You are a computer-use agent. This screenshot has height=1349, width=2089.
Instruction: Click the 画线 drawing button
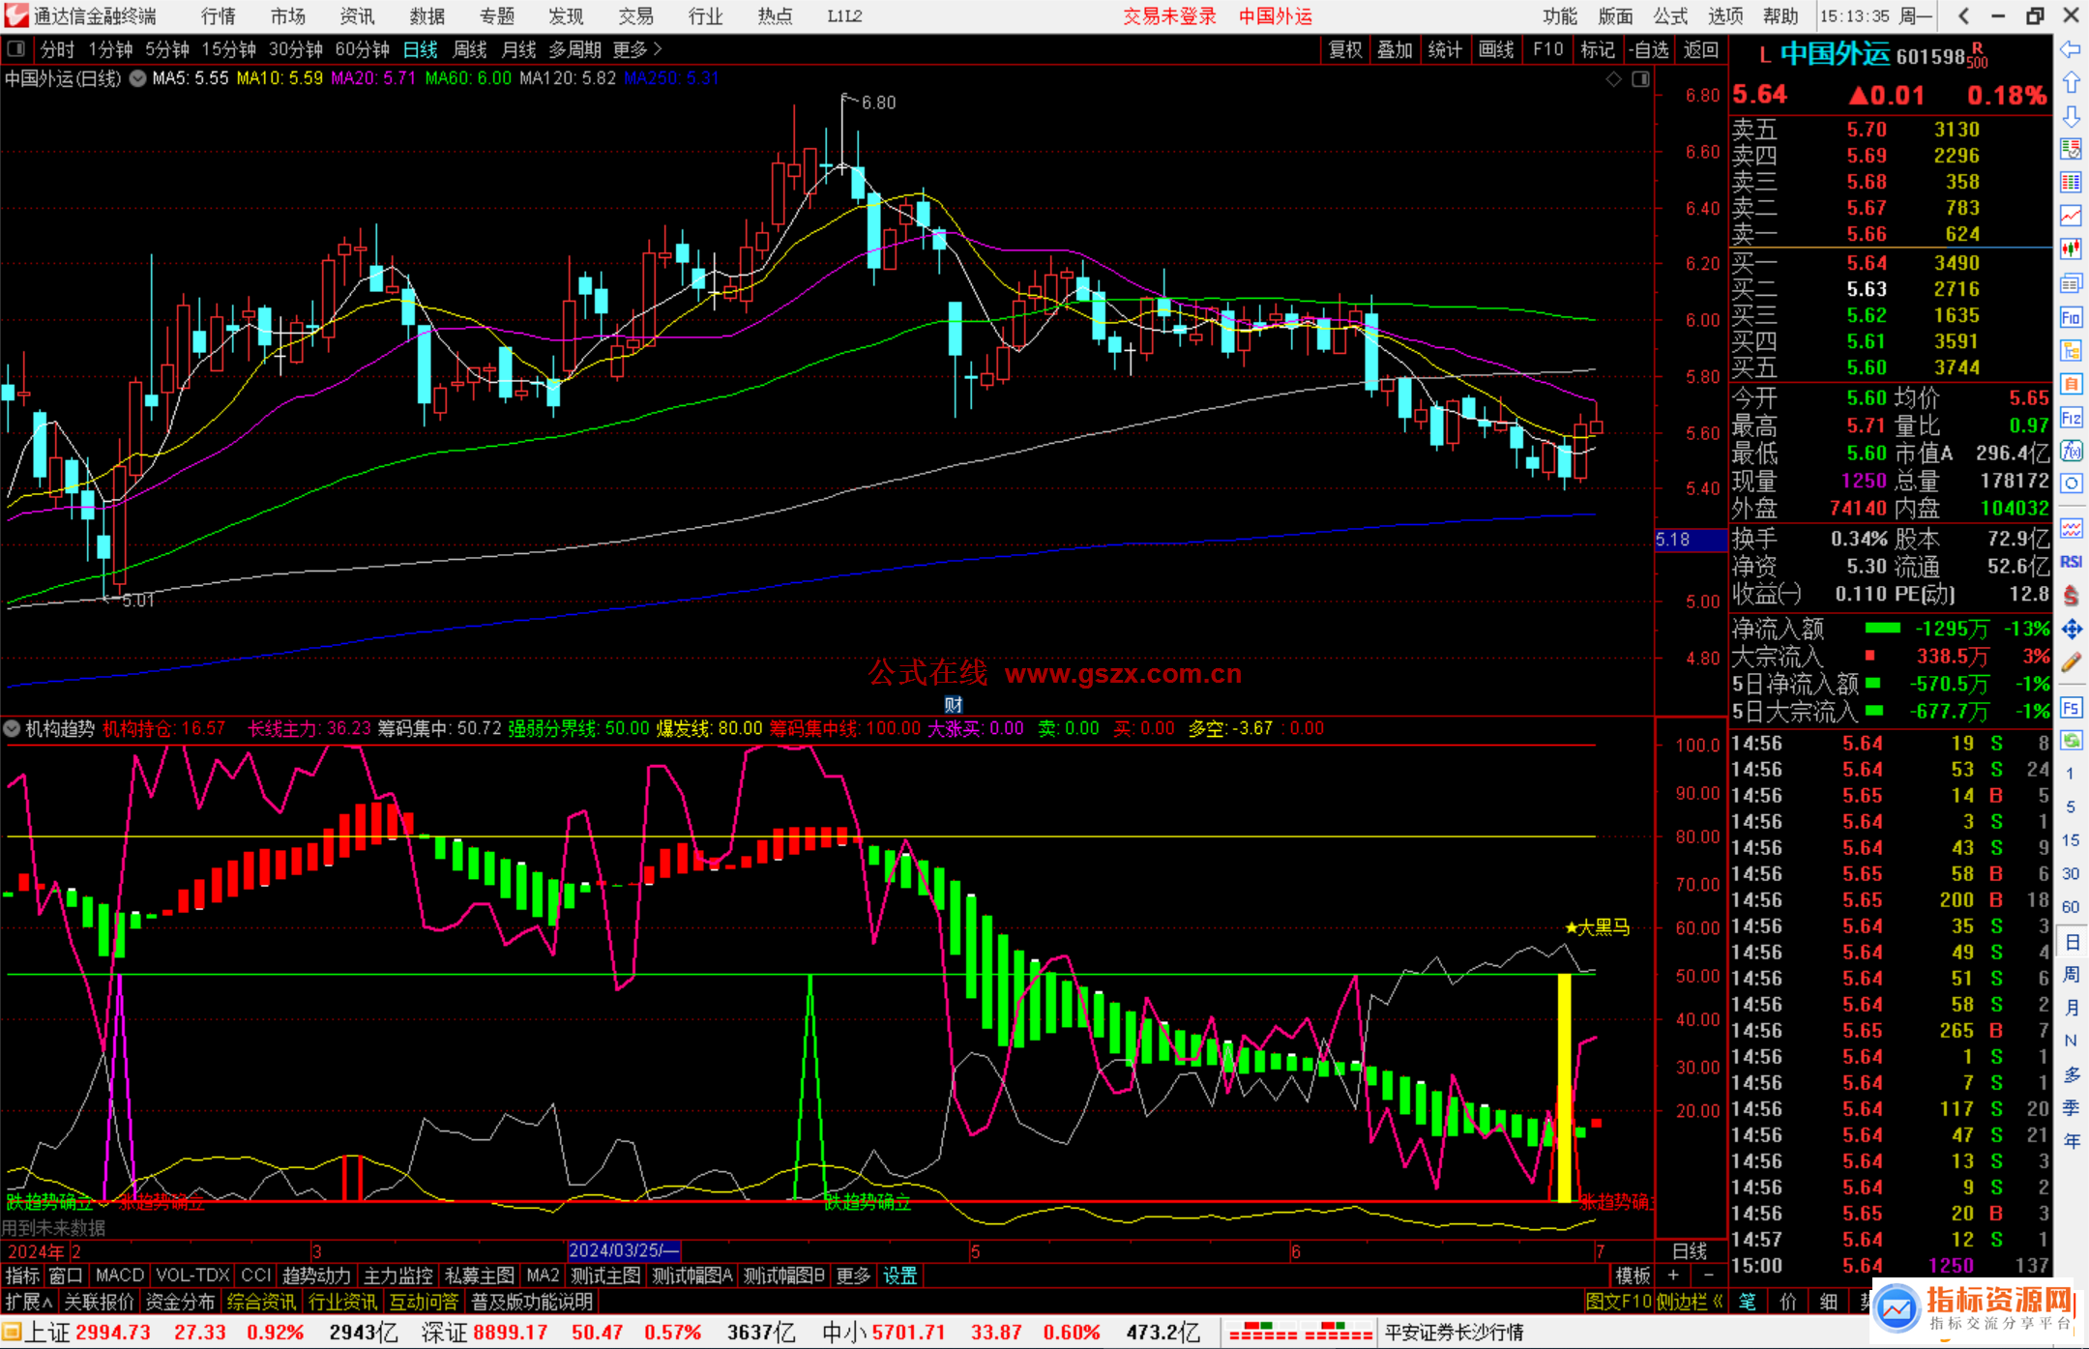pos(1496,49)
